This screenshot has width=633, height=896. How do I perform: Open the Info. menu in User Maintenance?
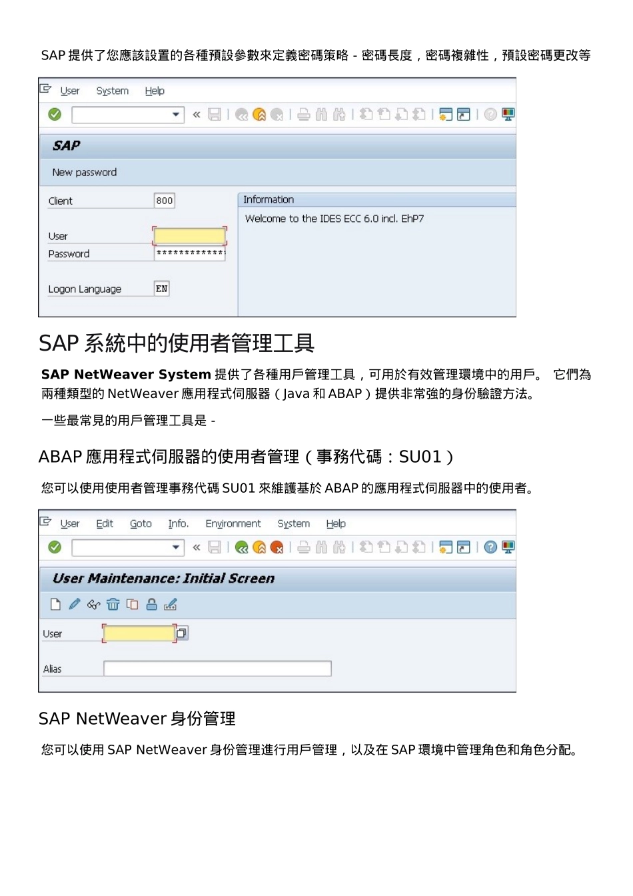[x=178, y=523]
